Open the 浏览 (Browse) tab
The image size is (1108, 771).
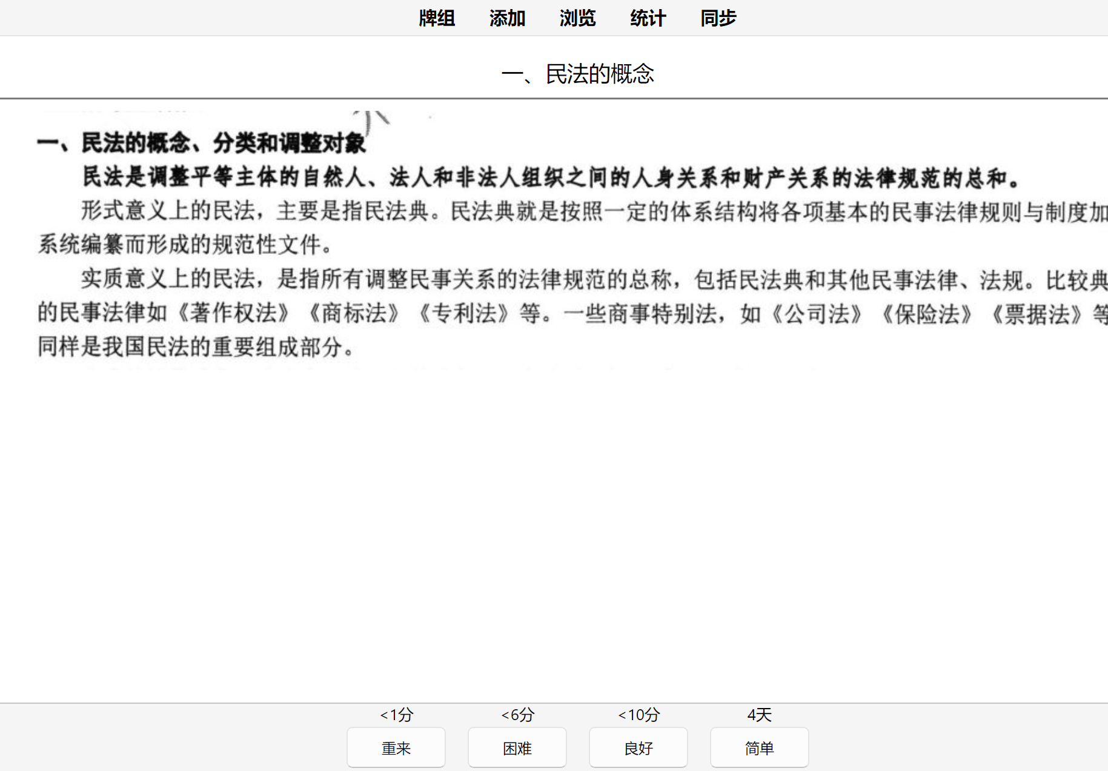(x=577, y=18)
